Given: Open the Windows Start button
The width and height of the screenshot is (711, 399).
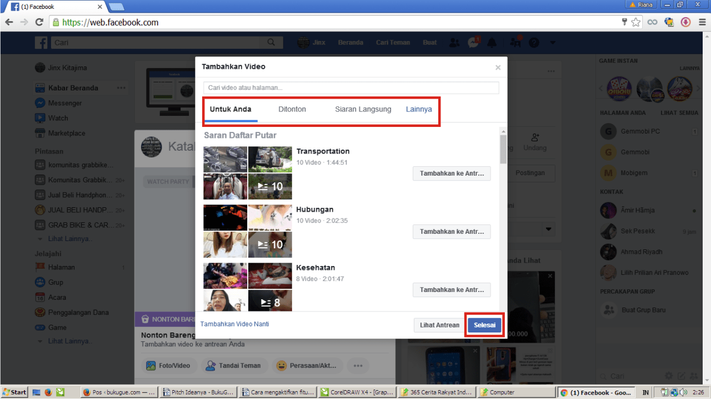Looking at the screenshot, I should [x=14, y=392].
